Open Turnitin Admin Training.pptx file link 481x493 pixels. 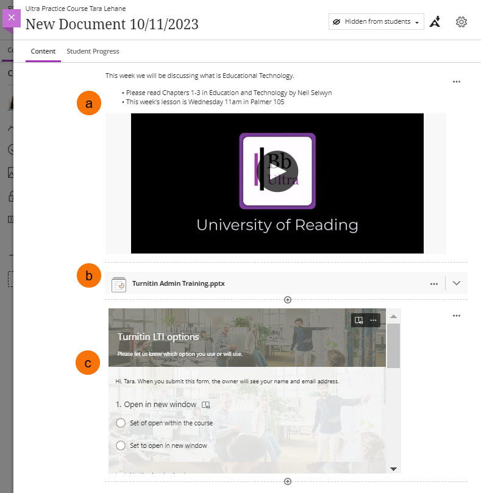pos(178,284)
